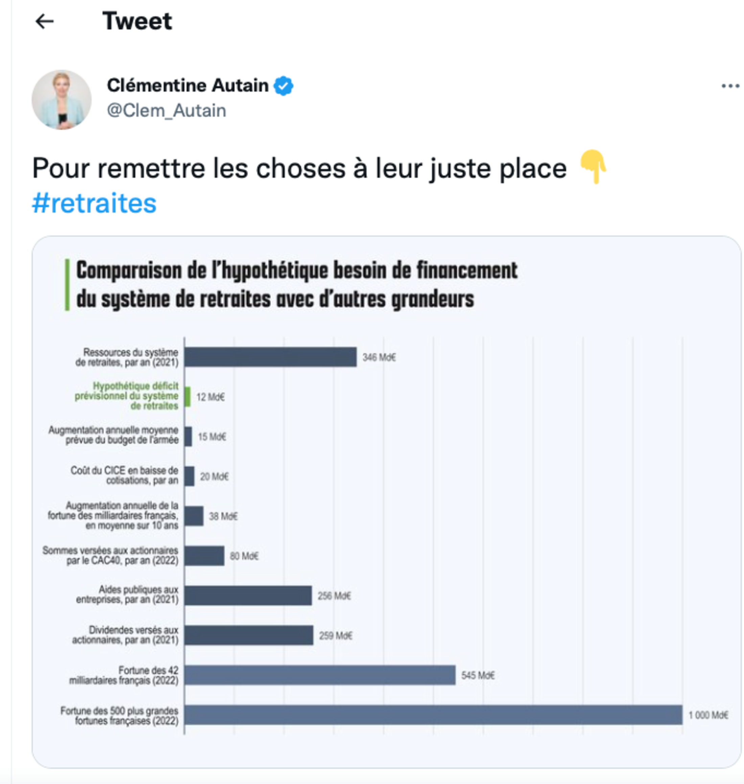
Task: Click the pointing-down hand emoji
Action: 593,167
